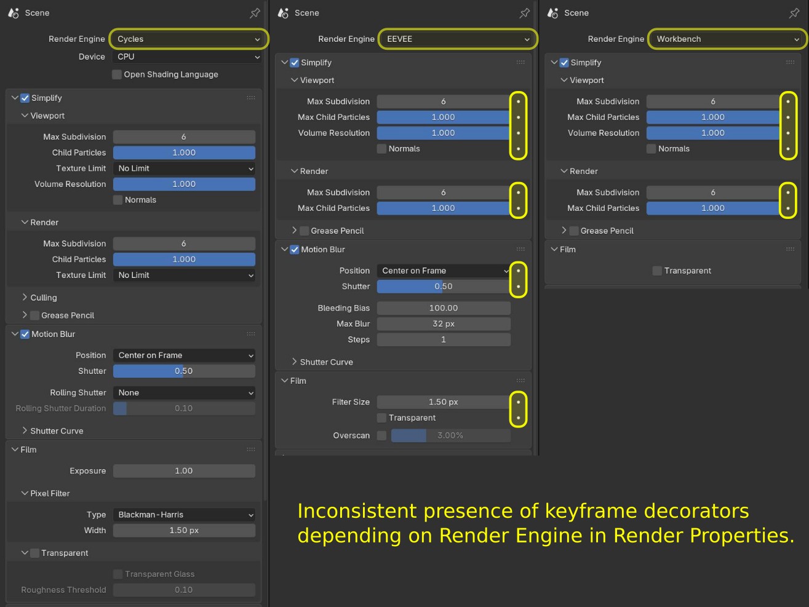Pin the Cycles panel with the pin icon
Image resolution: width=809 pixels, height=607 pixels.
click(255, 13)
